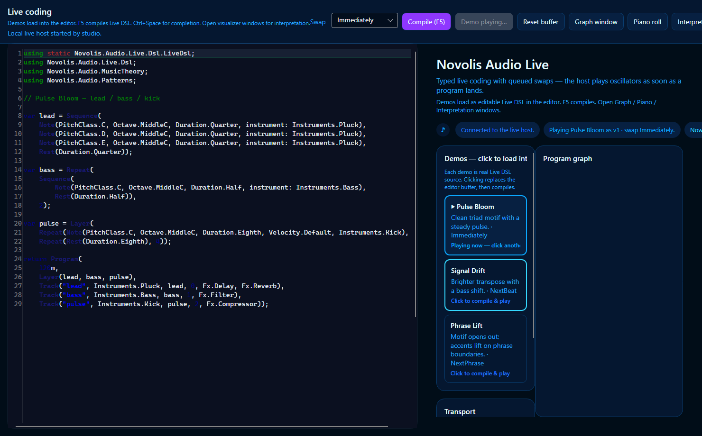Viewport: 702px width, 436px height.
Task: Click the "Transport" panel heading
Action: coord(460,412)
